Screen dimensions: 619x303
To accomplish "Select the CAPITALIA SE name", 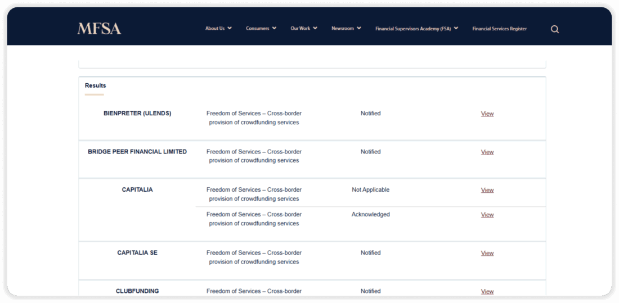I will click(137, 252).
